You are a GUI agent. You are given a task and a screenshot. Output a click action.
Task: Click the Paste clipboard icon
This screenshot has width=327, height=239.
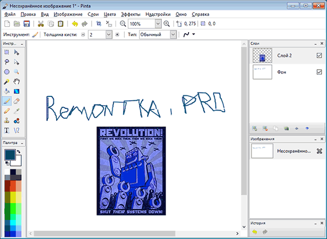coord(60,24)
